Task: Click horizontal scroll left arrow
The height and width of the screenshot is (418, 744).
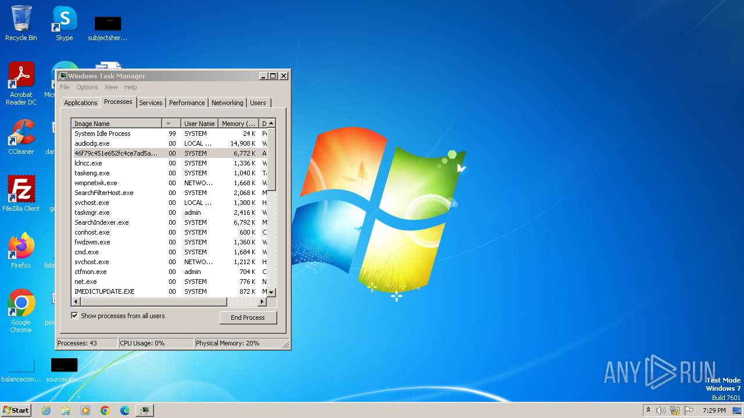Action: (76, 302)
